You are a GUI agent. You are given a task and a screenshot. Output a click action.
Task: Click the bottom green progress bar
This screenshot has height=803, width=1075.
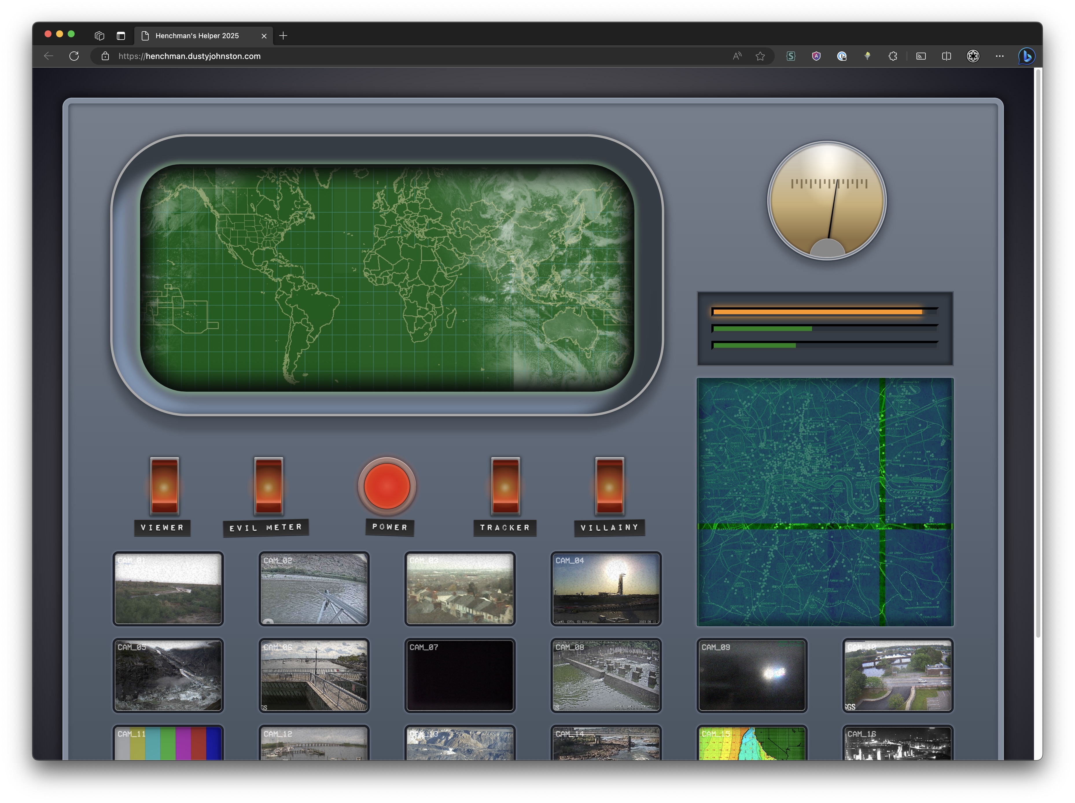tap(824, 345)
